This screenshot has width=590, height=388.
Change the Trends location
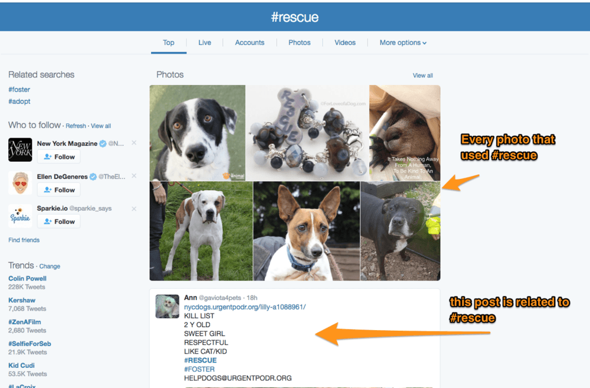[x=50, y=266]
